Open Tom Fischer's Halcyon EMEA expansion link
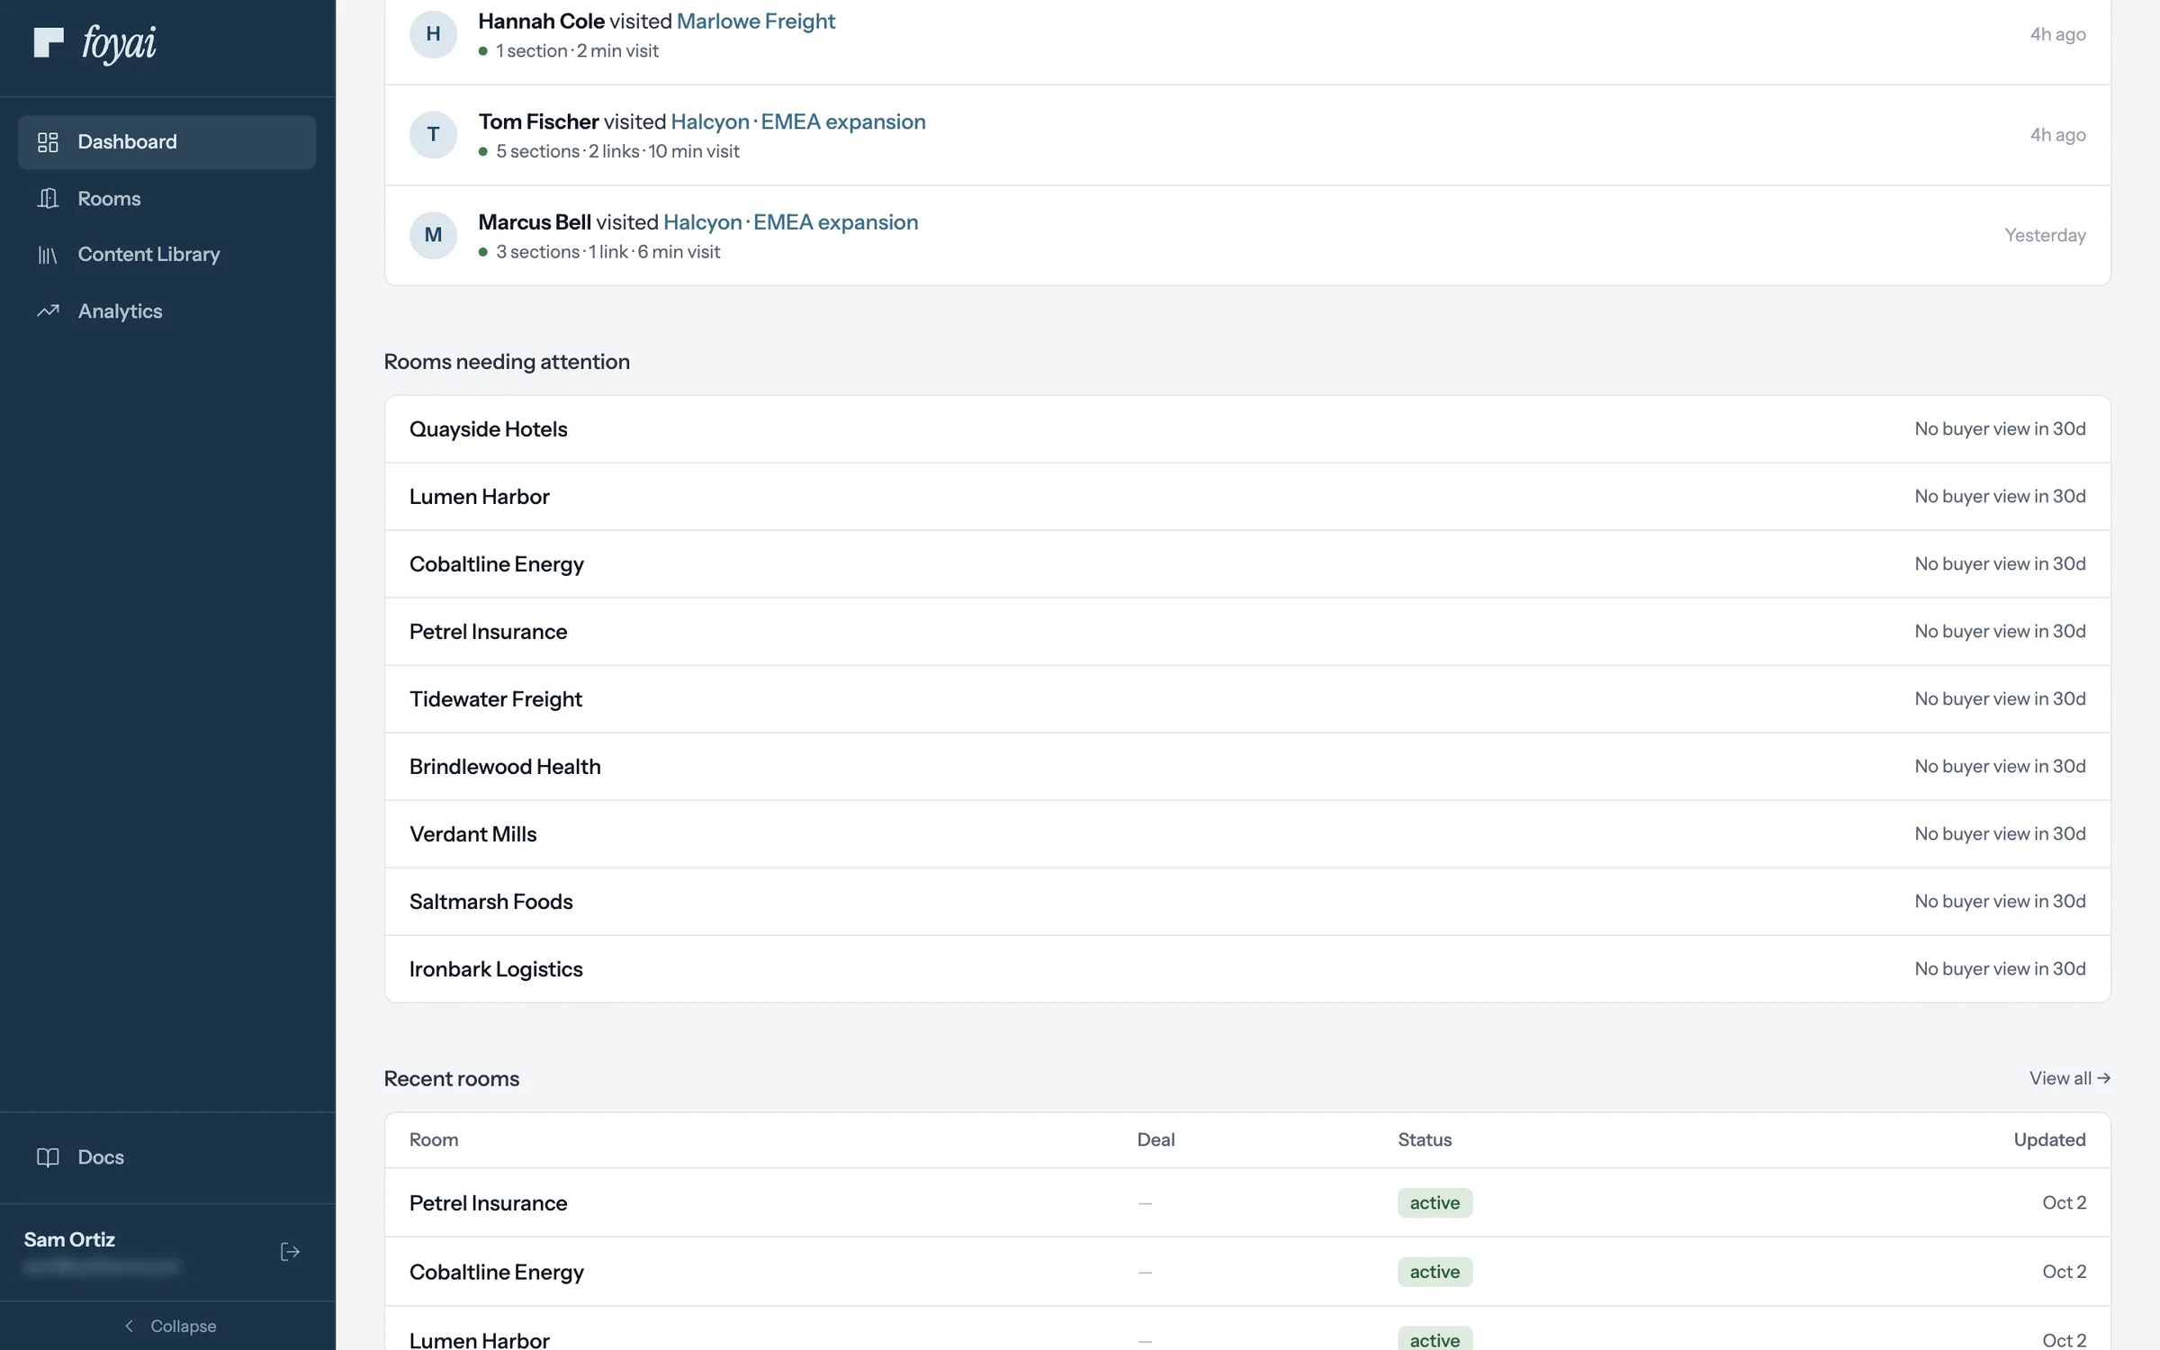Screen dimensions: 2160x1350 pyautogui.click(x=798, y=121)
